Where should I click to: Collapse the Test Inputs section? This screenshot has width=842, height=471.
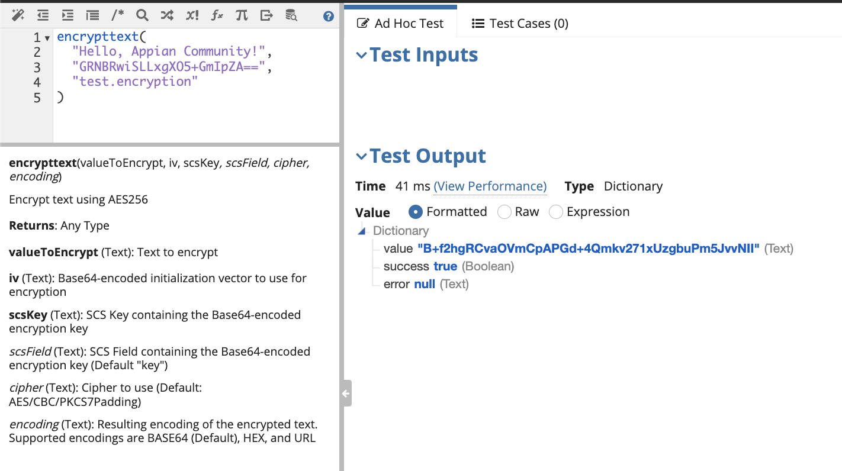point(361,55)
